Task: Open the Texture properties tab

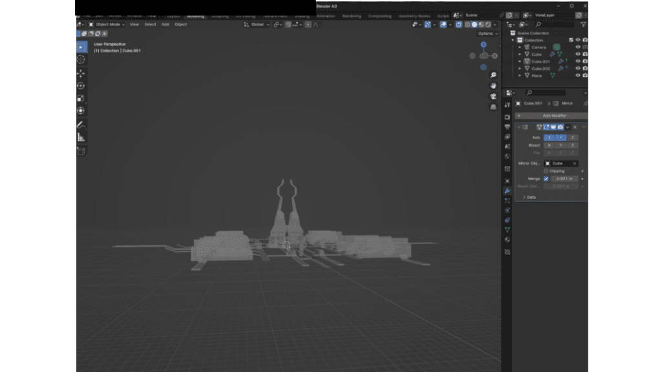Action: tap(507, 253)
